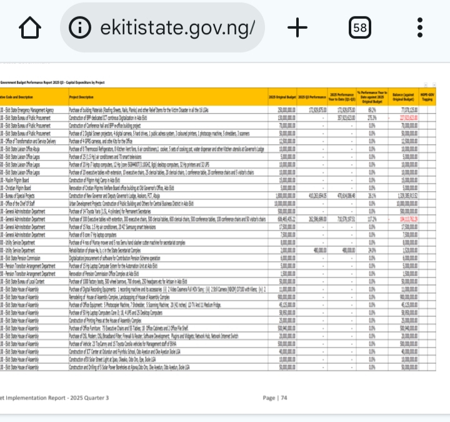Click the 'Page | 74' footer text
The image size is (450, 422).
pos(275,398)
